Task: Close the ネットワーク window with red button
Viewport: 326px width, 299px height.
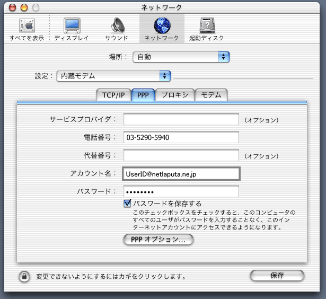Action: click(x=13, y=8)
